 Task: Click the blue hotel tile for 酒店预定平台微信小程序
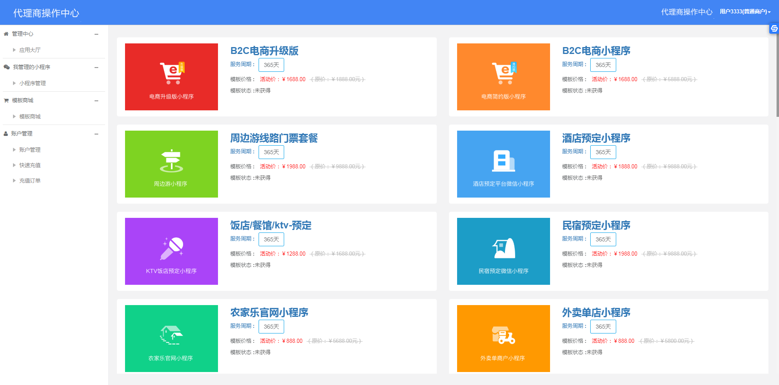click(503, 164)
